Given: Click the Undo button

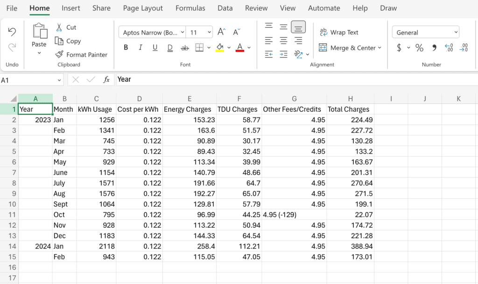Looking at the screenshot, I should tap(12, 32).
